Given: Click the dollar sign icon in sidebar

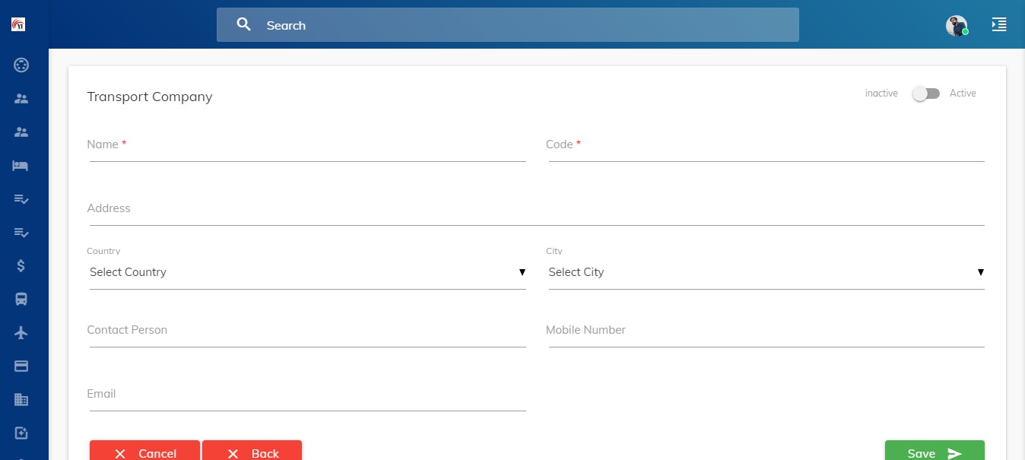Looking at the screenshot, I should [21, 266].
